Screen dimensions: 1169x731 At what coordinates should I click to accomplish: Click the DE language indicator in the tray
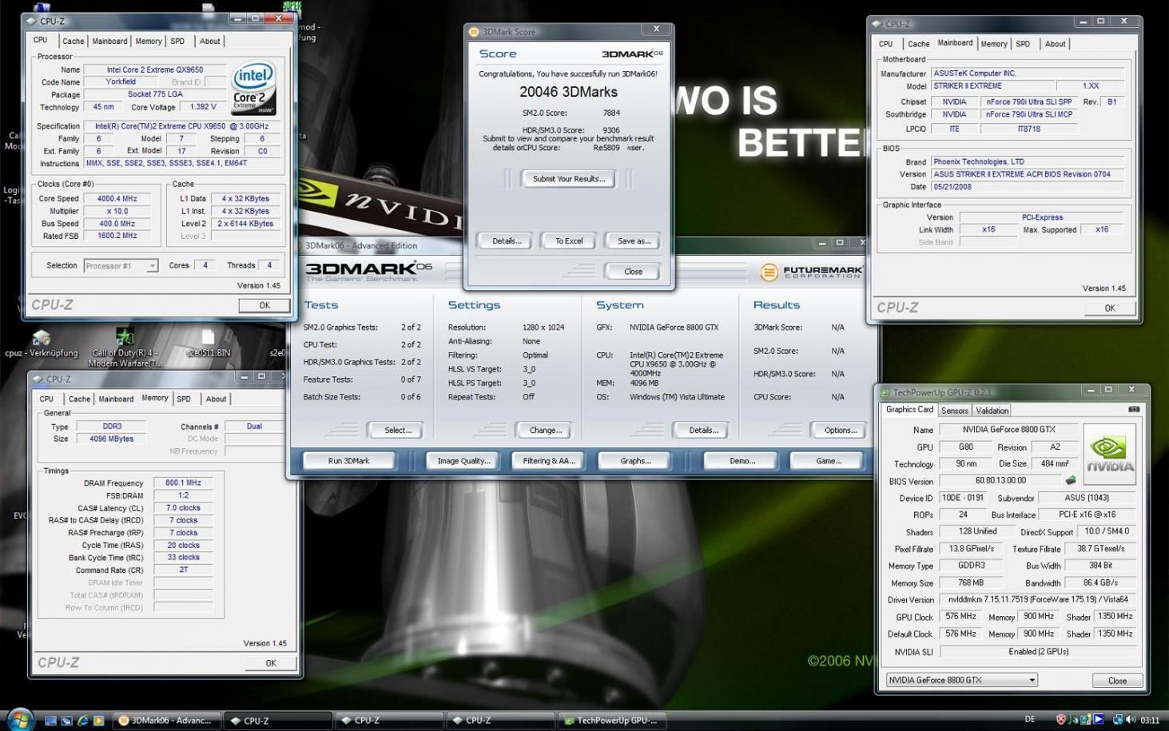click(1030, 720)
